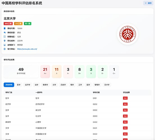Select the 经济学 category tab
The width and height of the screenshot is (155, 140).
tap(28, 85)
